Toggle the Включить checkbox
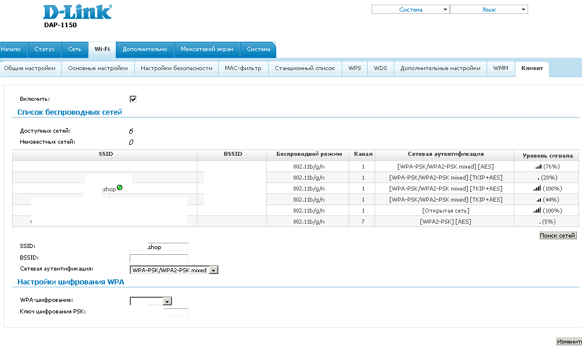The height and width of the screenshot is (347, 582). coord(133,99)
